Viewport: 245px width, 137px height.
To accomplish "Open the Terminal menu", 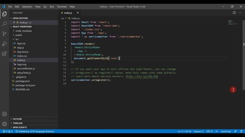I will click(62, 6).
